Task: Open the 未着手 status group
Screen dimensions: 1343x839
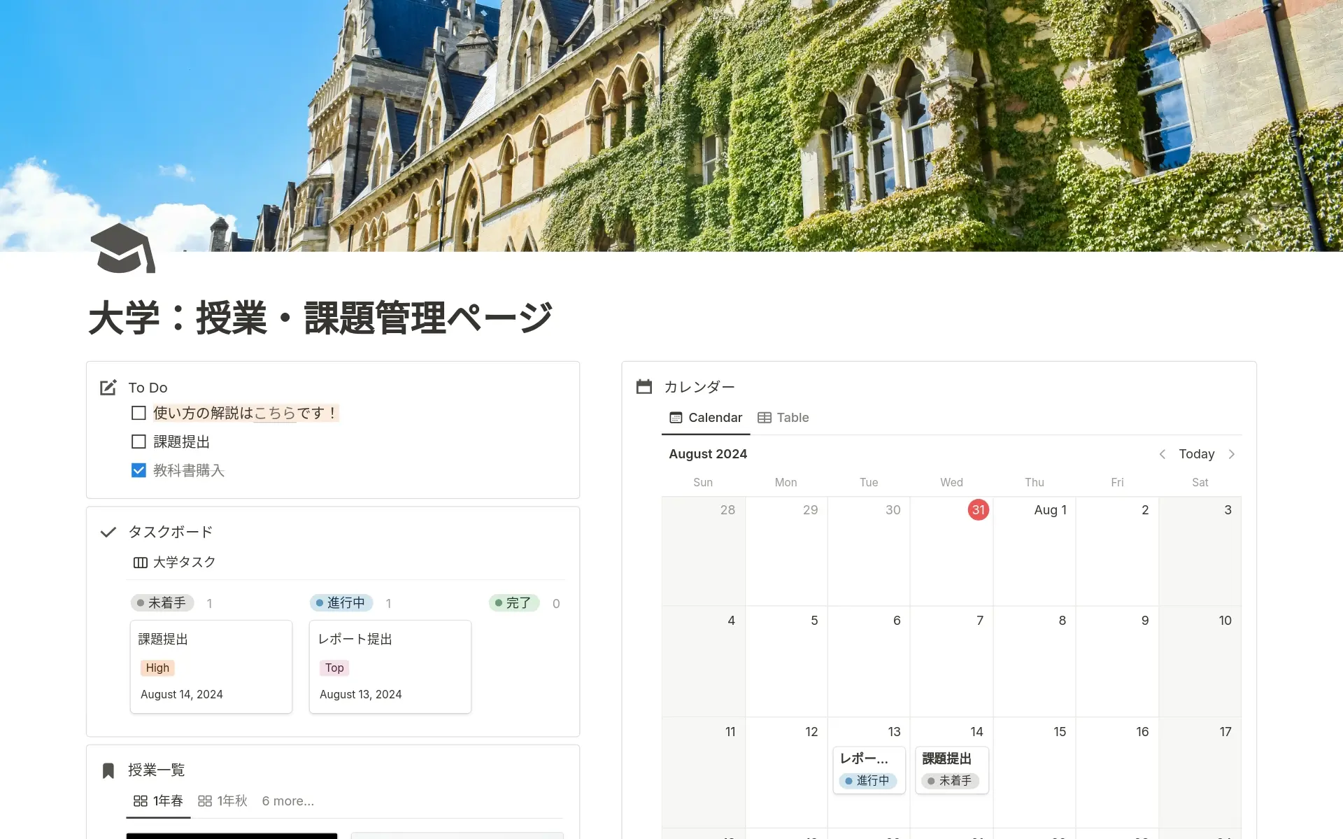Action: pyautogui.click(x=162, y=603)
